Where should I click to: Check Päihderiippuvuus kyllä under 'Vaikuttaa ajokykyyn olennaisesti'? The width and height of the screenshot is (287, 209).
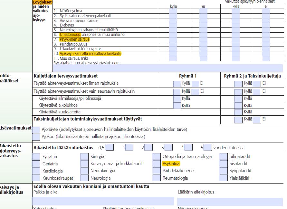[x=235, y=44]
